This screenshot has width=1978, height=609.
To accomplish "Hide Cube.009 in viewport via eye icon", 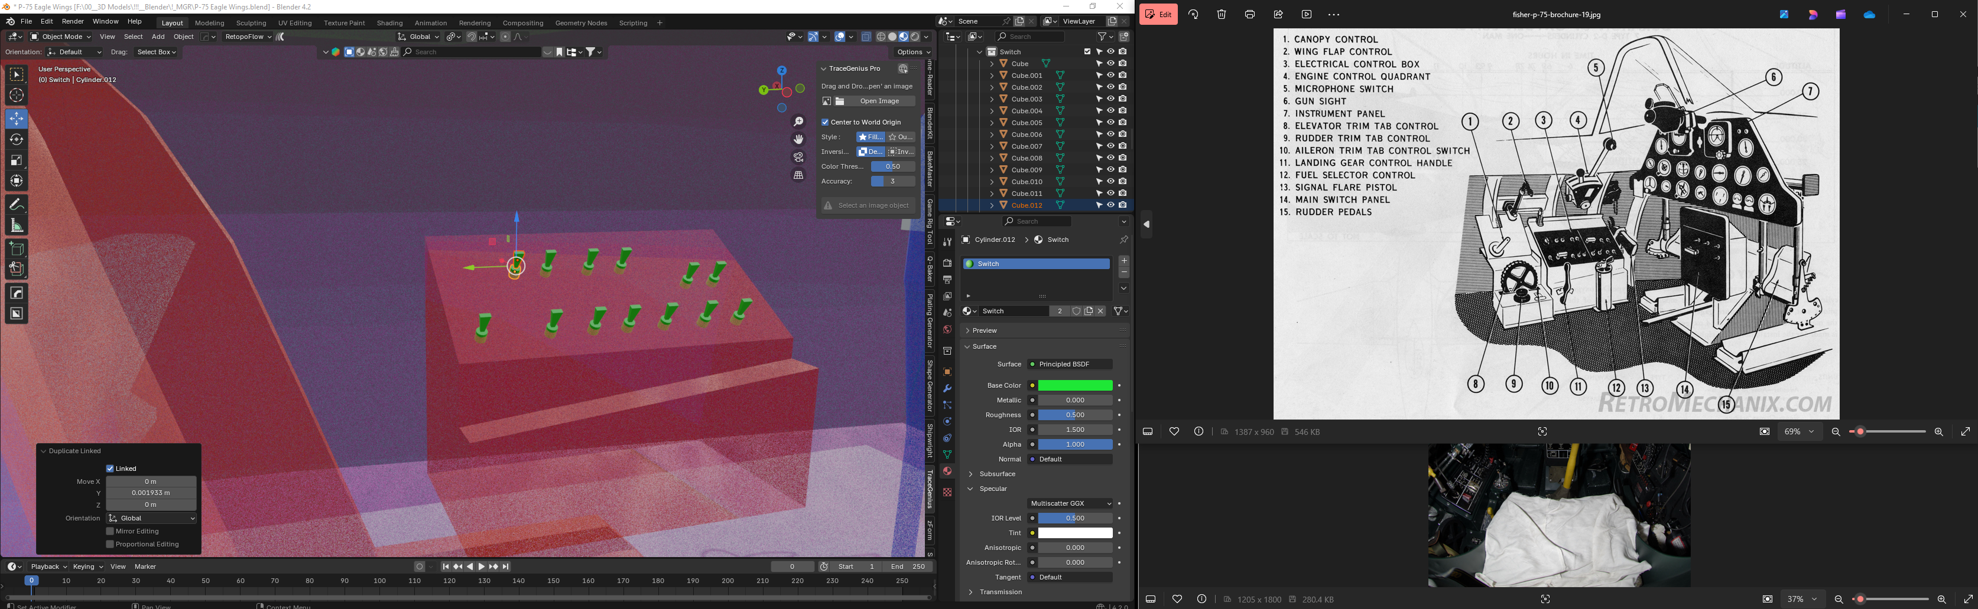I will point(1110,169).
